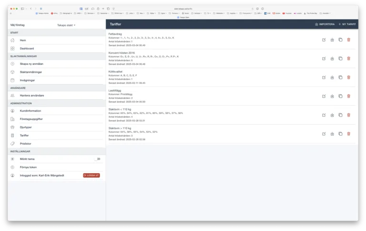Download the Slaktsvin < 110 kg tariff
This screenshot has height=231, width=366.
point(332,115)
